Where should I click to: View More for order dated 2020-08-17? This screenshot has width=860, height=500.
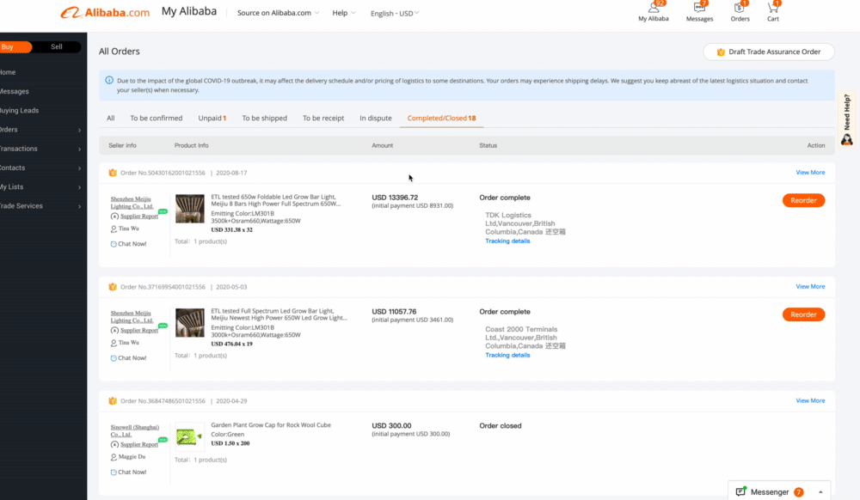pos(810,173)
